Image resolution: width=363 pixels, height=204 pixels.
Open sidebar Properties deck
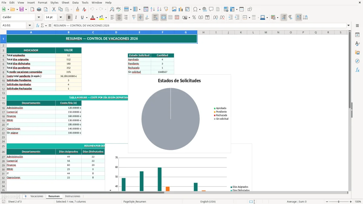[357, 35]
